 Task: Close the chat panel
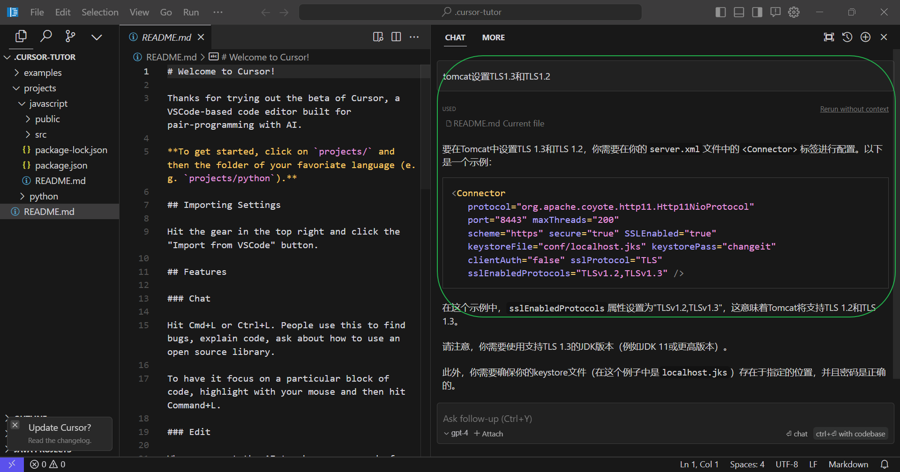884,37
